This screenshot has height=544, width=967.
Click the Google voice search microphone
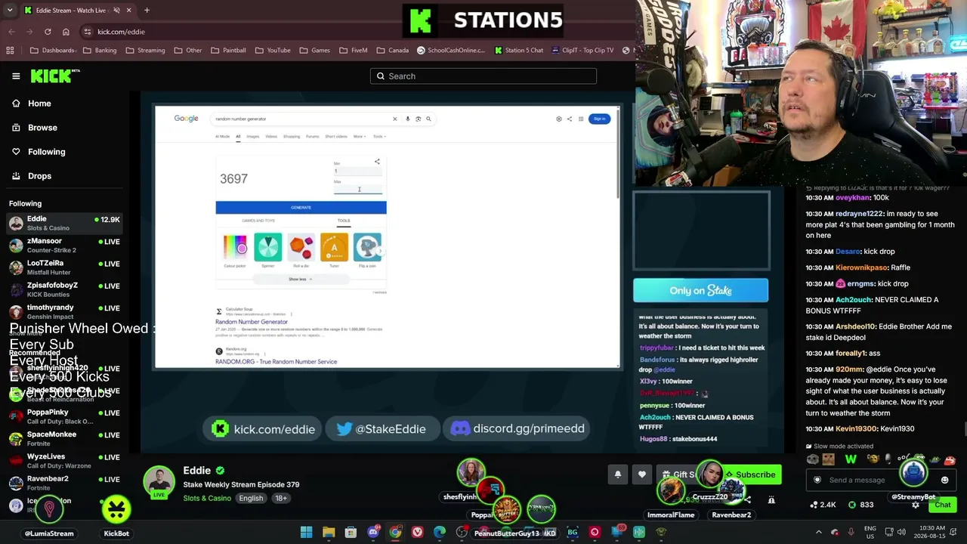tap(407, 119)
